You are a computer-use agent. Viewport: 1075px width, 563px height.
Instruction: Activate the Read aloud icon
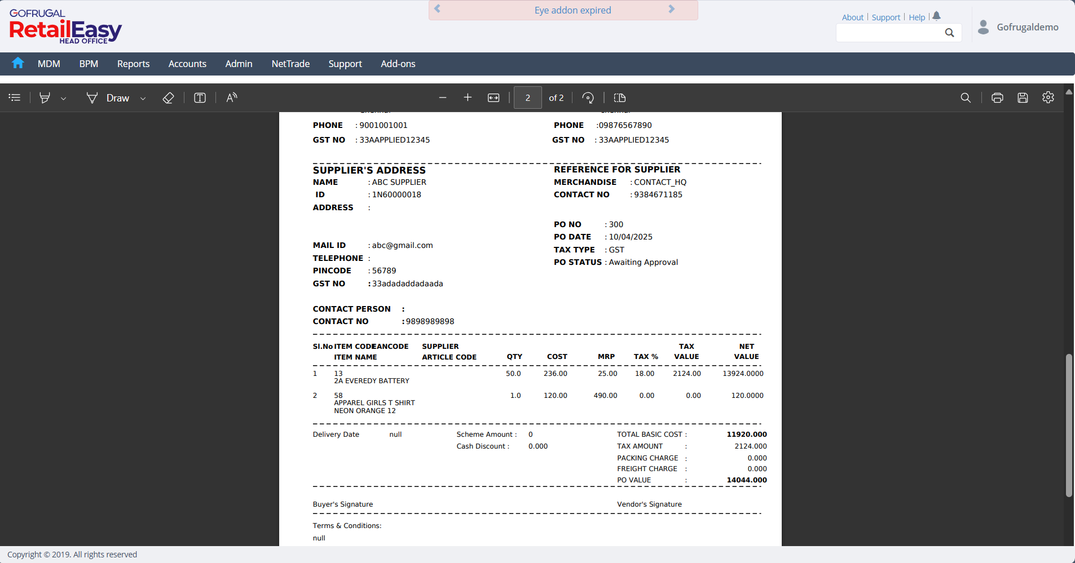click(231, 98)
